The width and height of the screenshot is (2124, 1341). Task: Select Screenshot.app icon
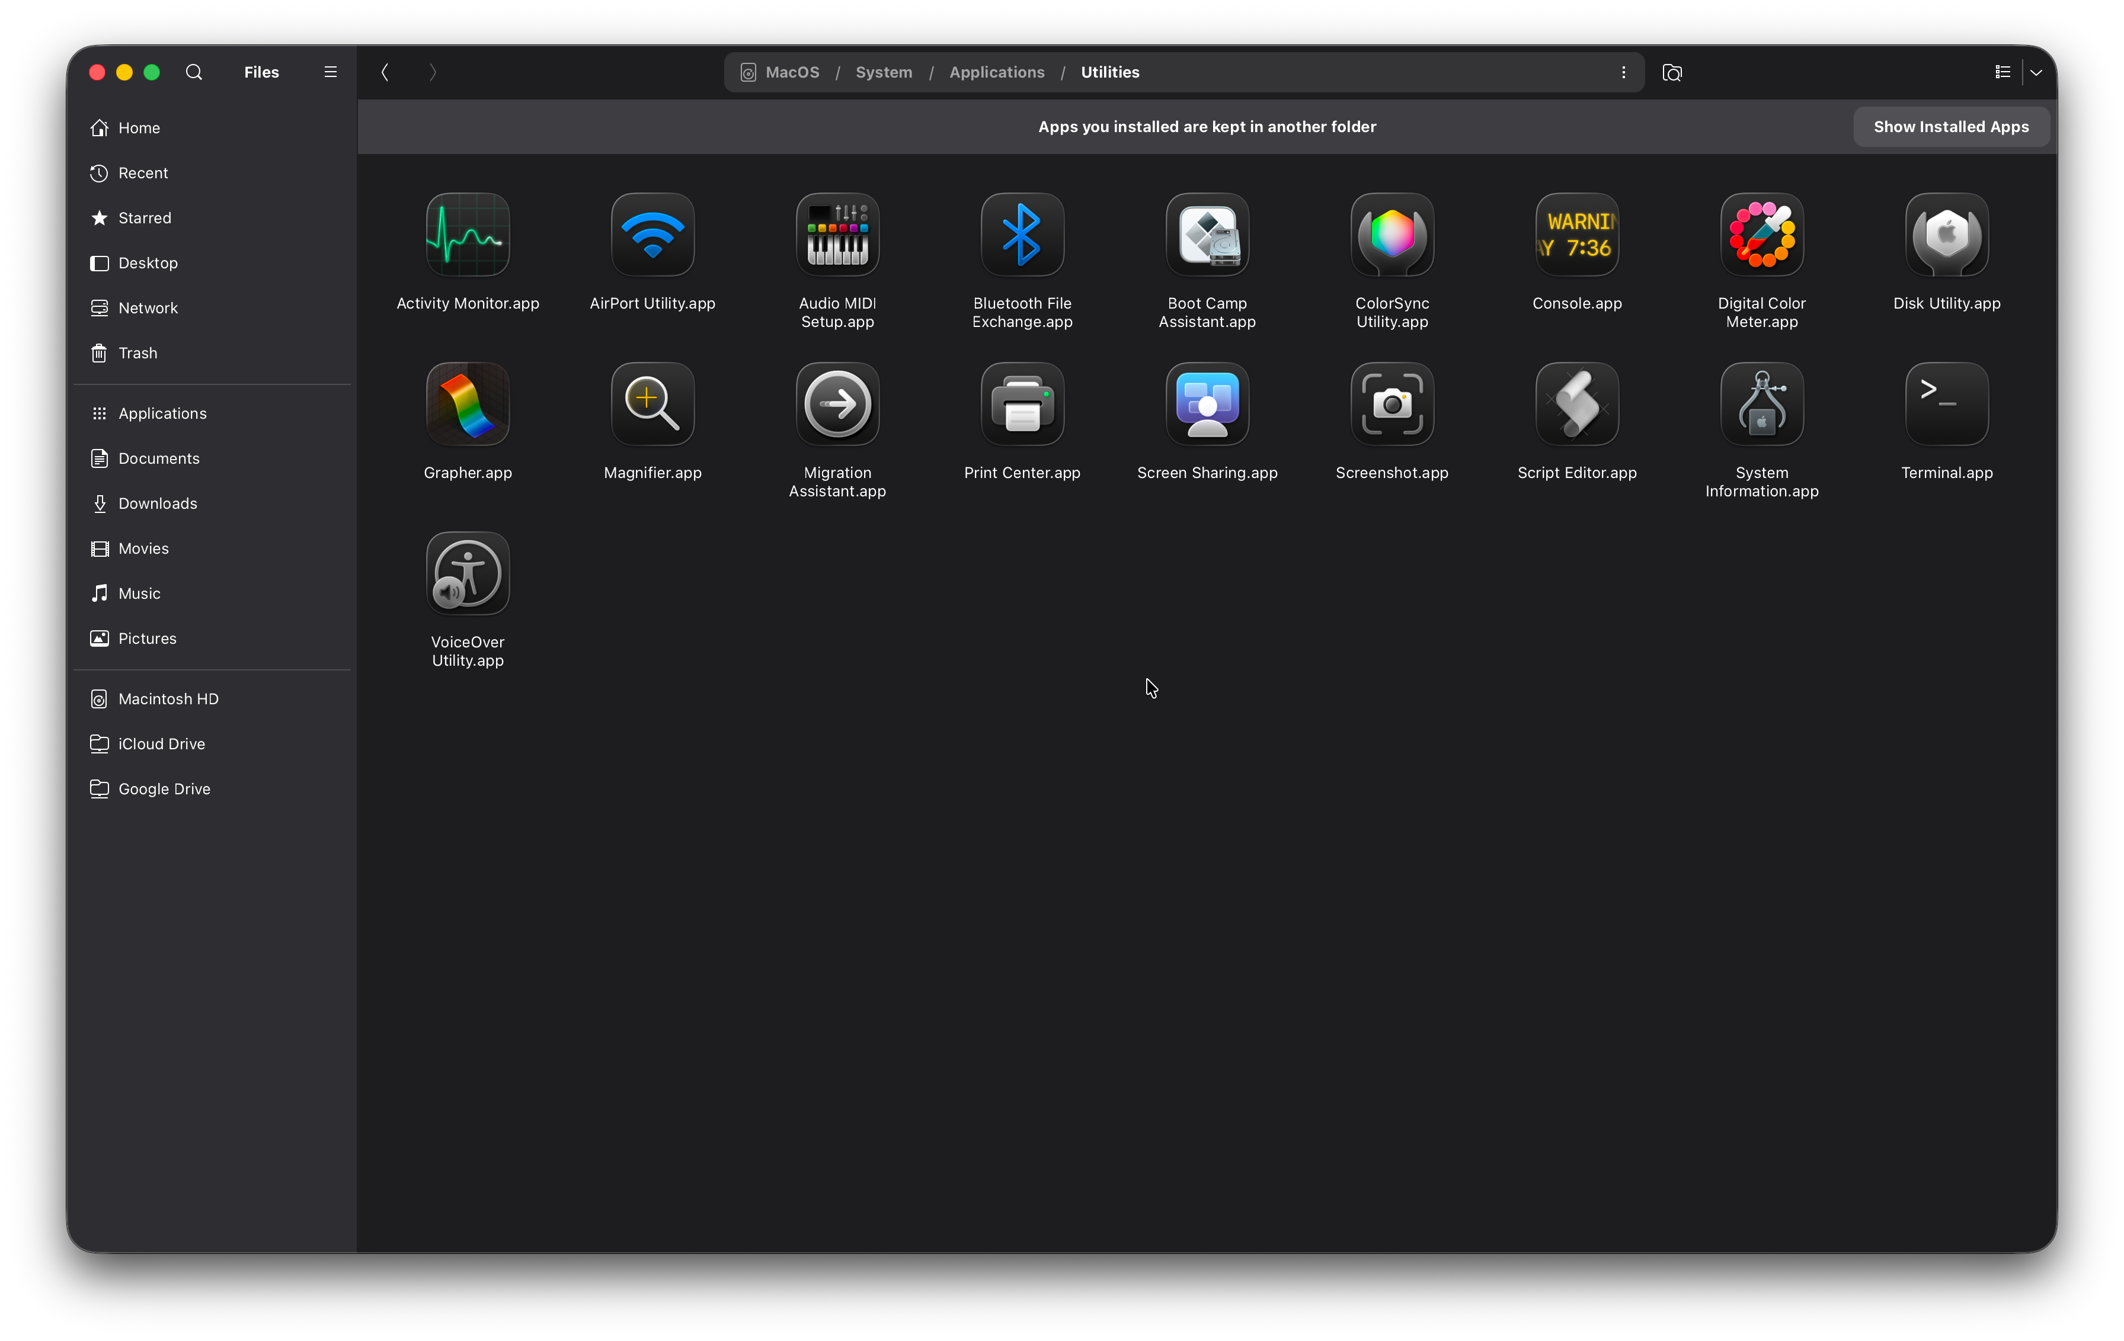(x=1392, y=404)
